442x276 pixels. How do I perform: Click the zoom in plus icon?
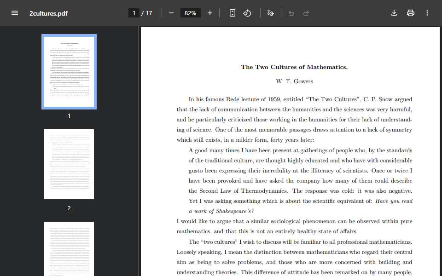click(210, 13)
